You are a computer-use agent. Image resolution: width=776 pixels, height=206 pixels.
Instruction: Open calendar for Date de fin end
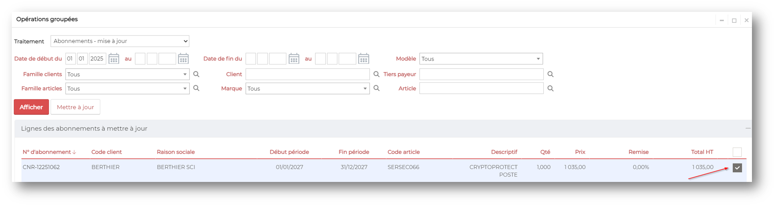pyautogui.click(x=363, y=59)
